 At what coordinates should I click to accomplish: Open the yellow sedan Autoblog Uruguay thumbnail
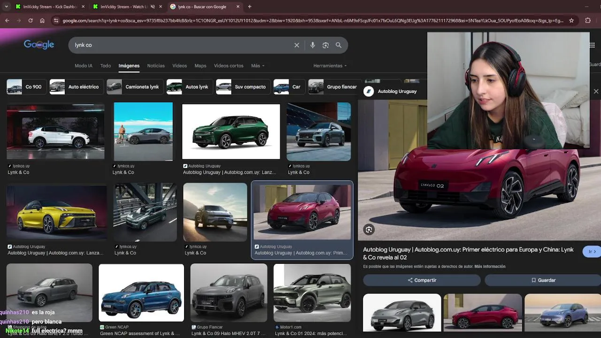(x=56, y=212)
